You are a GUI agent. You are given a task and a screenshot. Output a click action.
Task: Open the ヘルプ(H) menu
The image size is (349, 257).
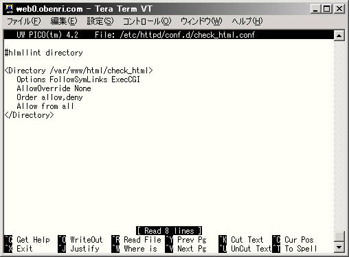(247, 21)
